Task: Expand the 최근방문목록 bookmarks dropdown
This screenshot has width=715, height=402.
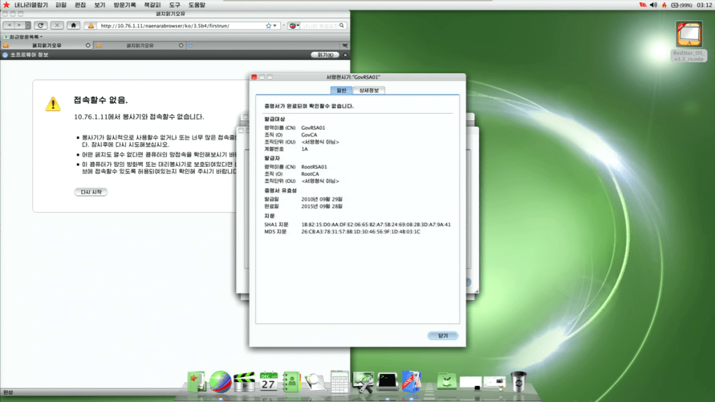Action: click(x=25, y=36)
